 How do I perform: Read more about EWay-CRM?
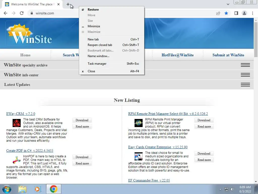coord(82,127)
